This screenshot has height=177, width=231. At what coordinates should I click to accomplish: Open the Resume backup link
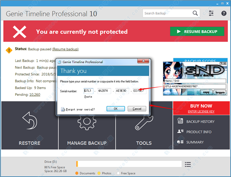[x=66, y=49]
